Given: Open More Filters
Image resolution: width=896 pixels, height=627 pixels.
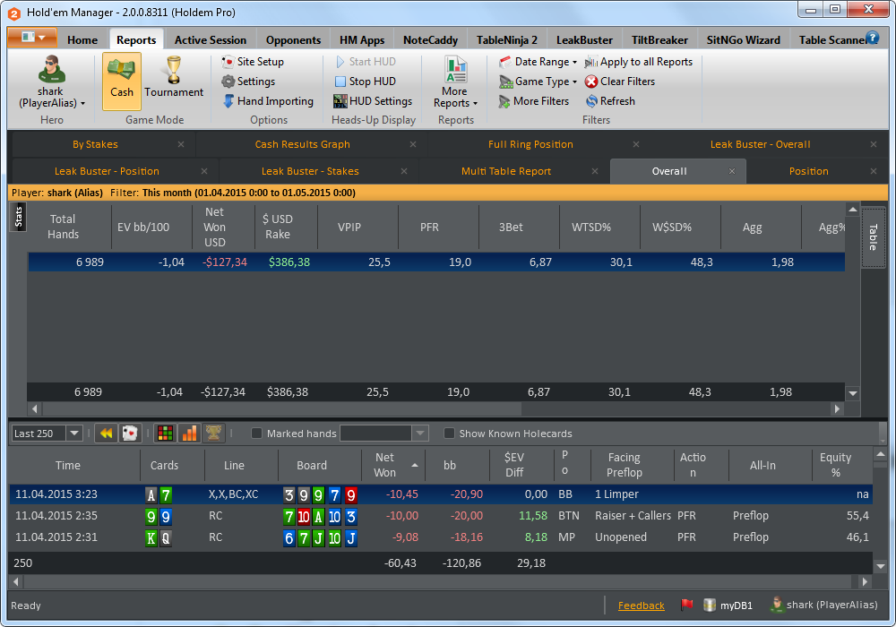Looking at the screenshot, I should click(534, 101).
